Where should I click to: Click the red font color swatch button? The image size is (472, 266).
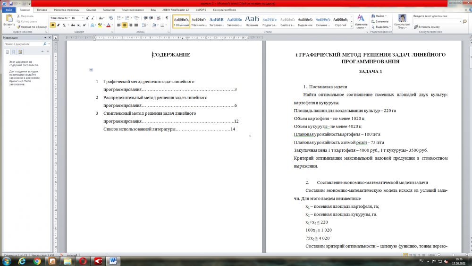pyautogui.click(x=109, y=25)
